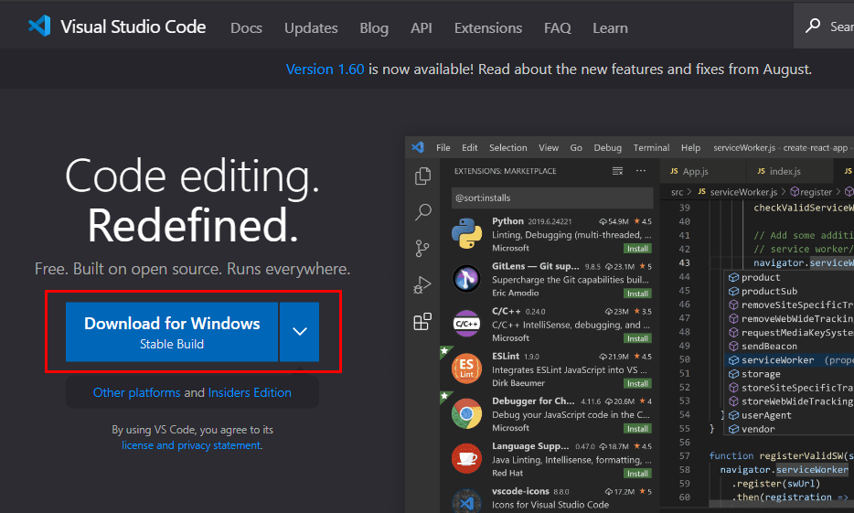Click the vscode-icons extension logo
Image resolution: width=854 pixels, height=513 pixels.
tap(466, 501)
